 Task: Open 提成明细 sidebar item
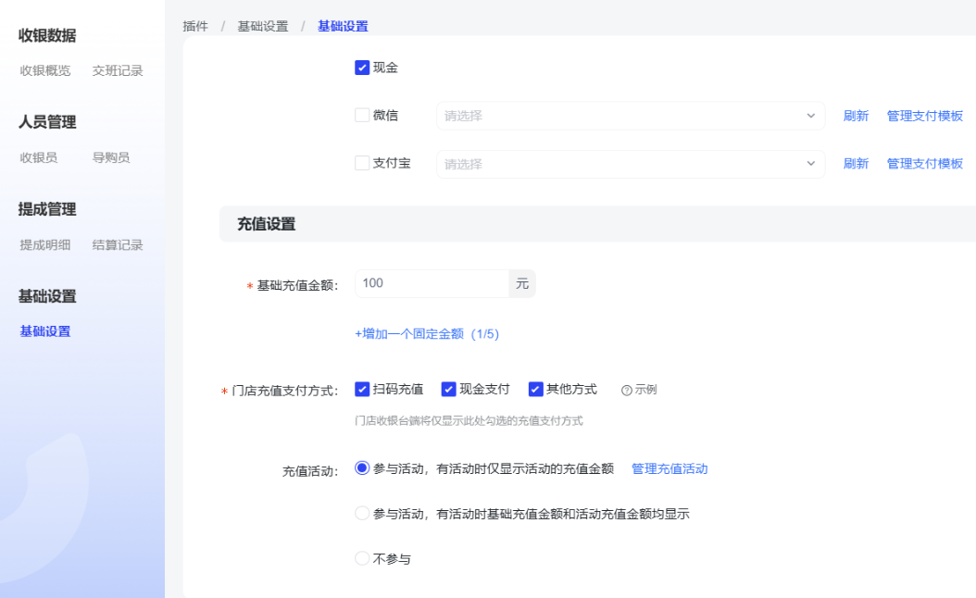point(45,245)
